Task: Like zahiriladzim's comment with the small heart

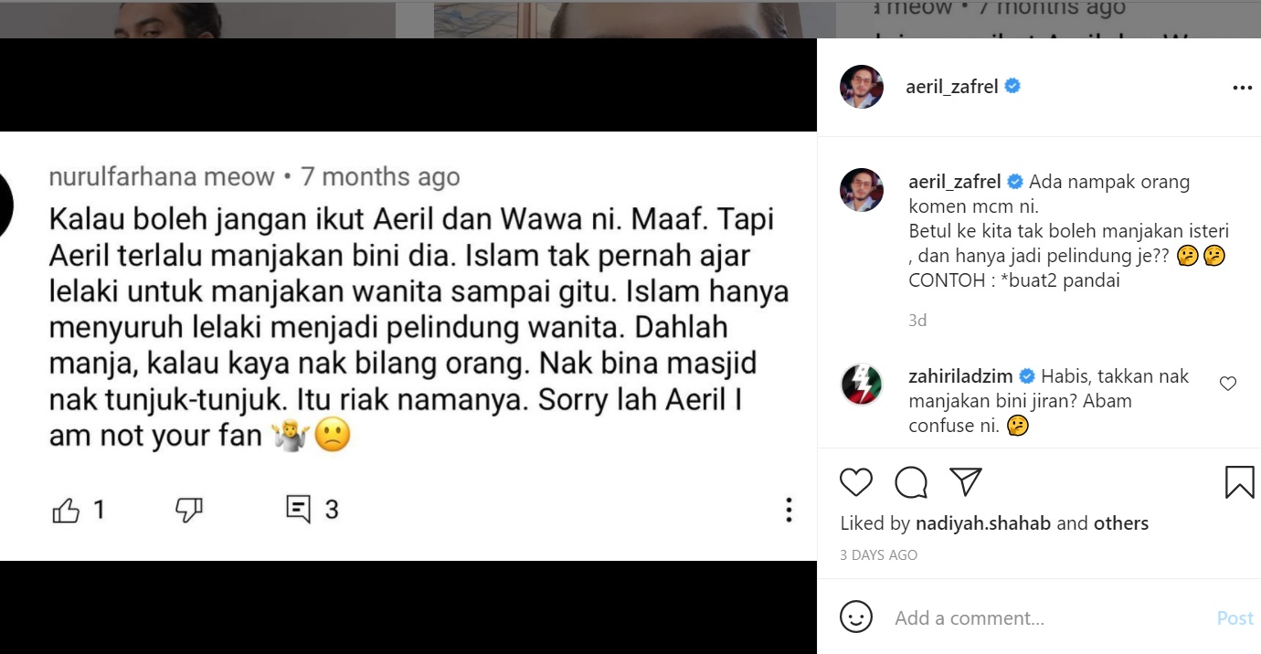Action: click(x=1228, y=384)
